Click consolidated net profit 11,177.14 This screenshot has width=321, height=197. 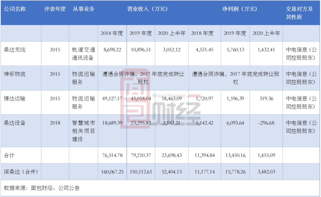click(x=204, y=172)
